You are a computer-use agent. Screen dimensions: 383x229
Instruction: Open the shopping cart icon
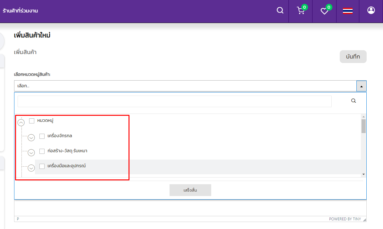[301, 11]
